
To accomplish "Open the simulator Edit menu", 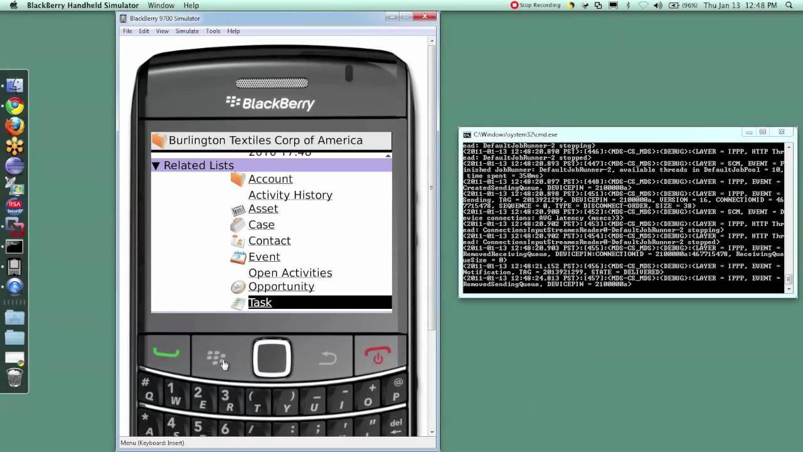I will [144, 31].
